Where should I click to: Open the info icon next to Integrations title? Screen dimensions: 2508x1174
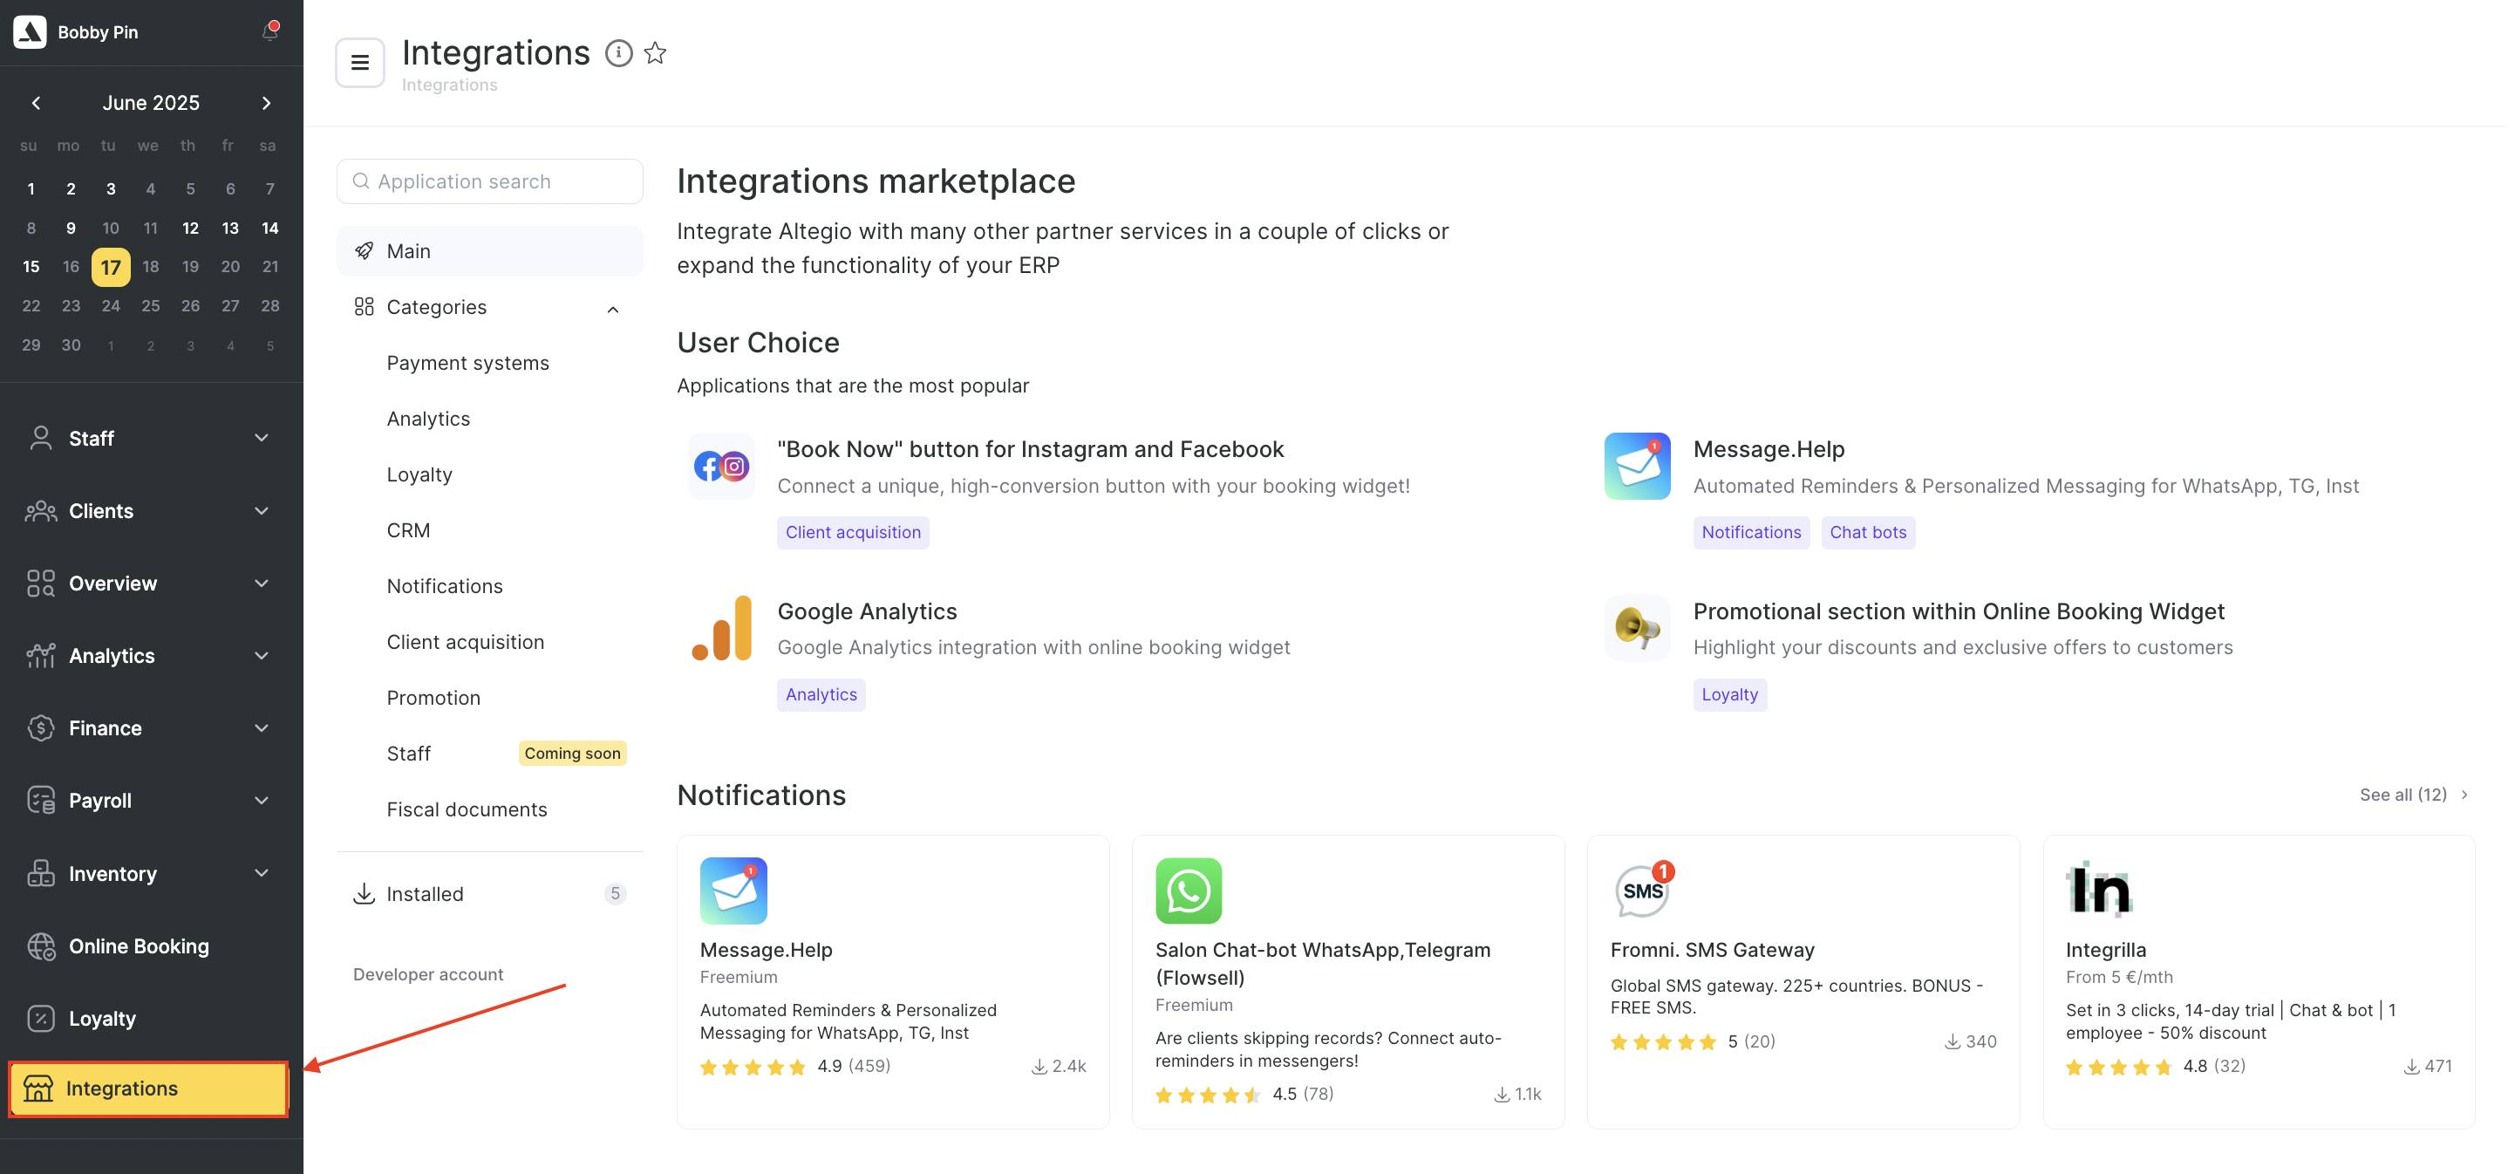click(x=618, y=52)
